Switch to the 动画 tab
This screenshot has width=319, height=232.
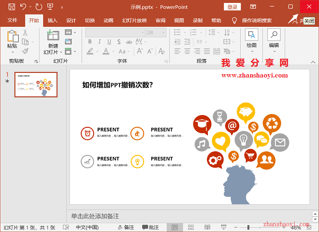tap(108, 20)
